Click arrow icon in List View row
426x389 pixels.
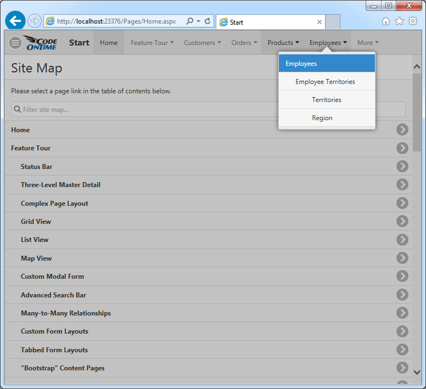point(402,240)
